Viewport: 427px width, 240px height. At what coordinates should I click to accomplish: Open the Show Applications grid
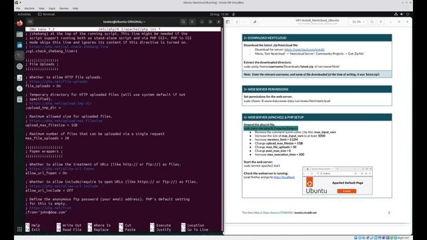point(19,229)
